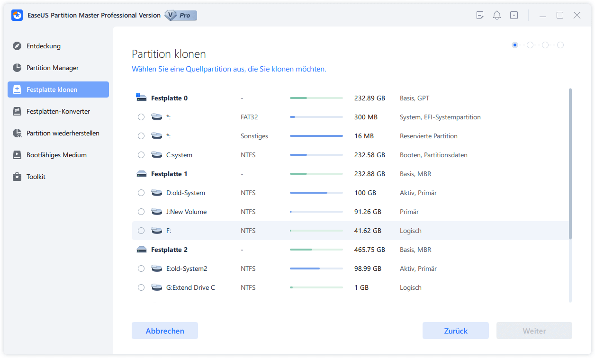Viewport: 595px width, 358px height.
Task: Click the Toolkit briefcase icon
Action: click(17, 177)
